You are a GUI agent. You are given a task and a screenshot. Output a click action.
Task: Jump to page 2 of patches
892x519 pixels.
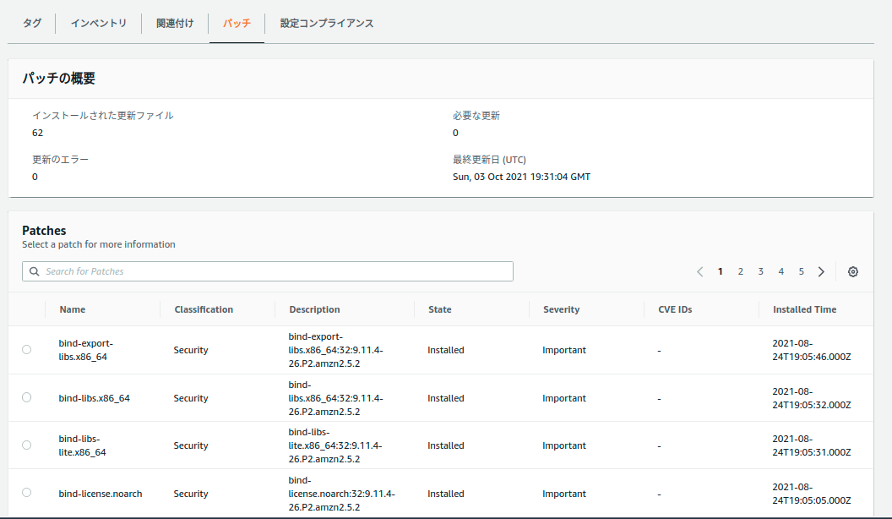741,272
